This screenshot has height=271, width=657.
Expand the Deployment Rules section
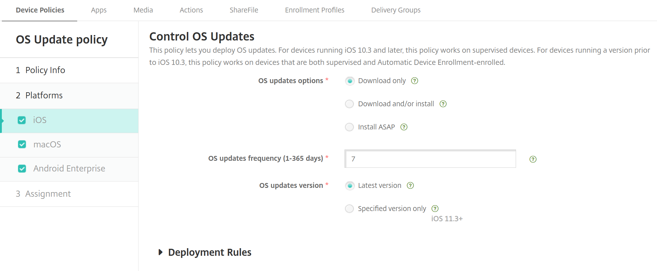pyautogui.click(x=161, y=252)
